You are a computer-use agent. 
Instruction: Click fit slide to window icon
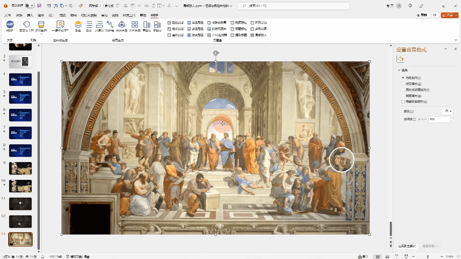[x=458, y=256]
